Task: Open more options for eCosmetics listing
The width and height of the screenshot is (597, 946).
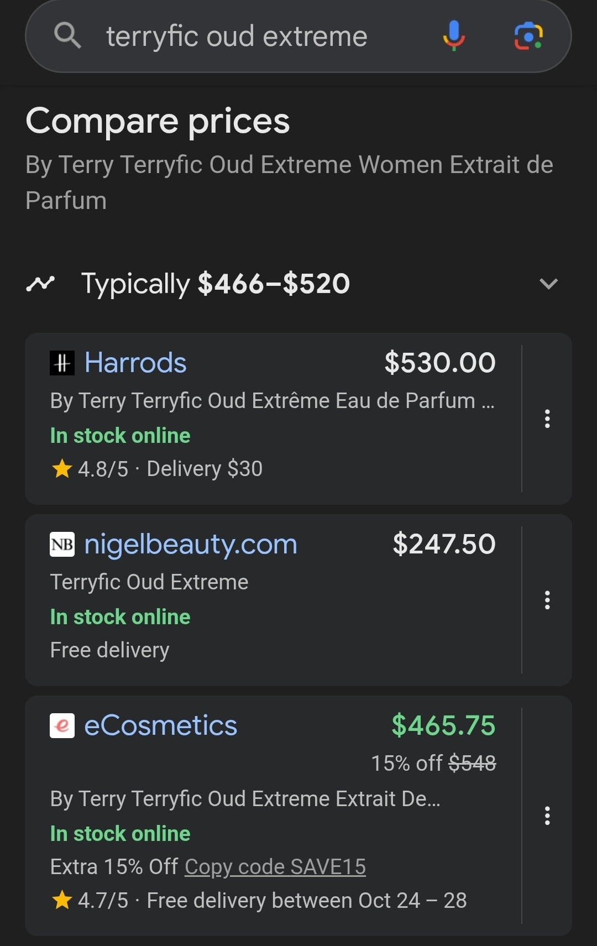Action: 547,816
